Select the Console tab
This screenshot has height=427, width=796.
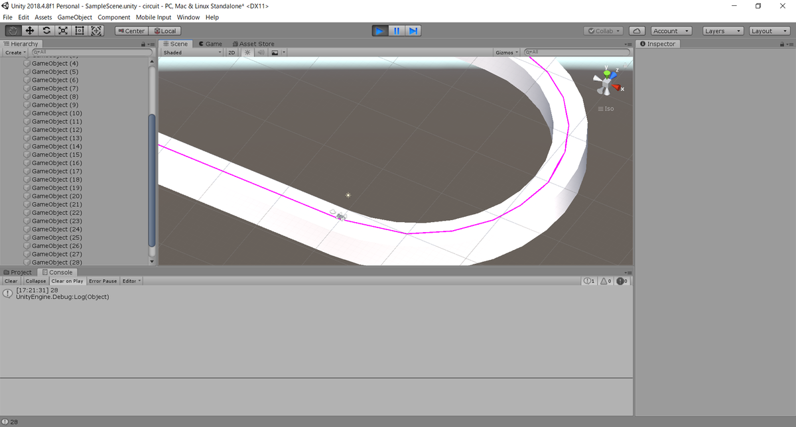(x=58, y=272)
